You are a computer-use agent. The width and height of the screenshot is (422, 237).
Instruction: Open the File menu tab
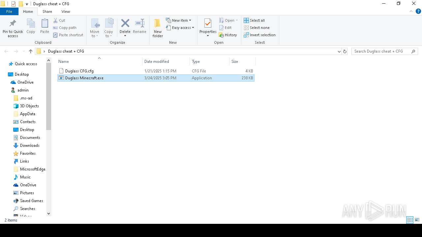click(9, 12)
